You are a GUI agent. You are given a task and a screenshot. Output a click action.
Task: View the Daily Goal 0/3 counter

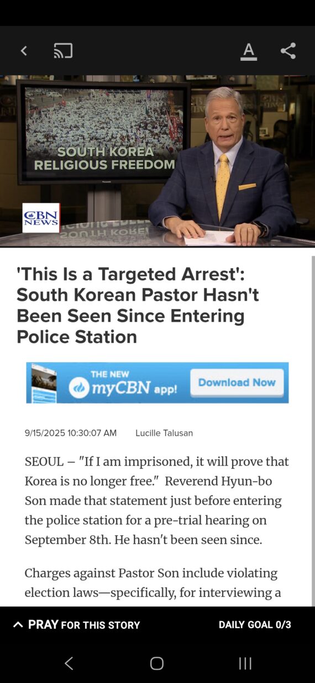pos(255,624)
